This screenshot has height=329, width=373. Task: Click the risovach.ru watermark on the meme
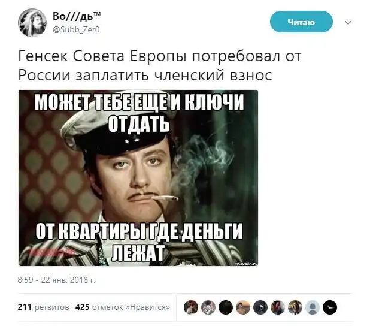[x=246, y=263]
